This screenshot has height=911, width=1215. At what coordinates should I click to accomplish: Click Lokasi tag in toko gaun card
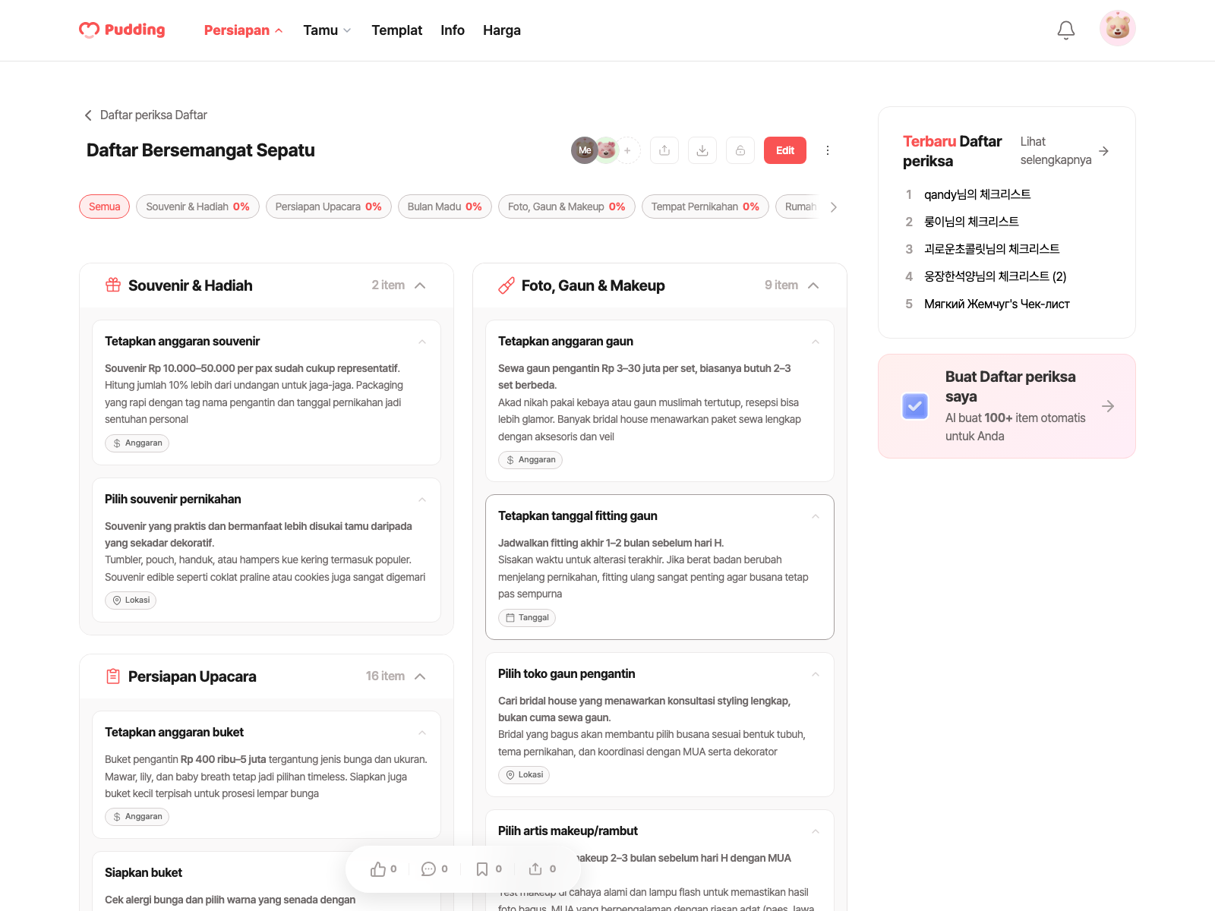[x=524, y=775]
